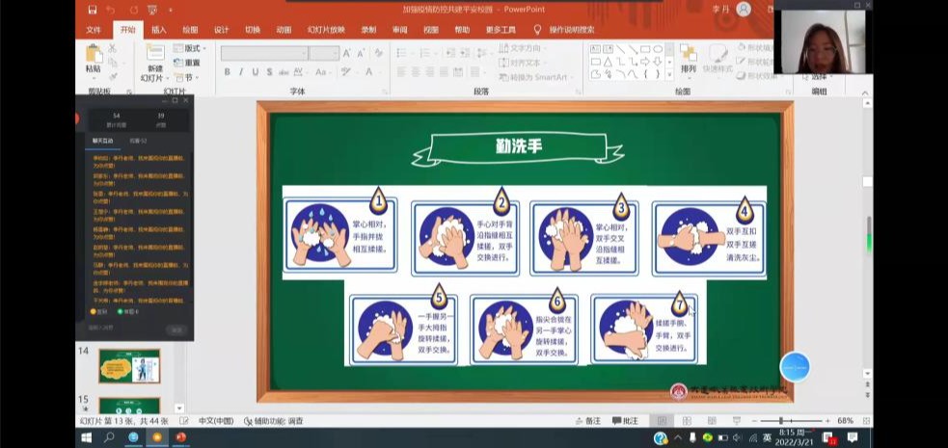Open the Notes (备注) pane from status bar
948x448 pixels.
click(x=586, y=421)
